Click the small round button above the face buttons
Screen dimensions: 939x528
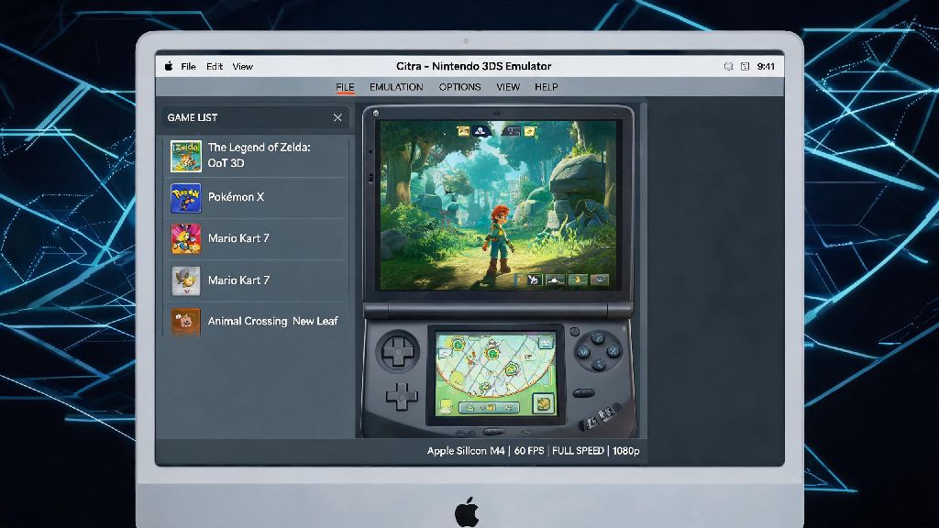(574, 331)
